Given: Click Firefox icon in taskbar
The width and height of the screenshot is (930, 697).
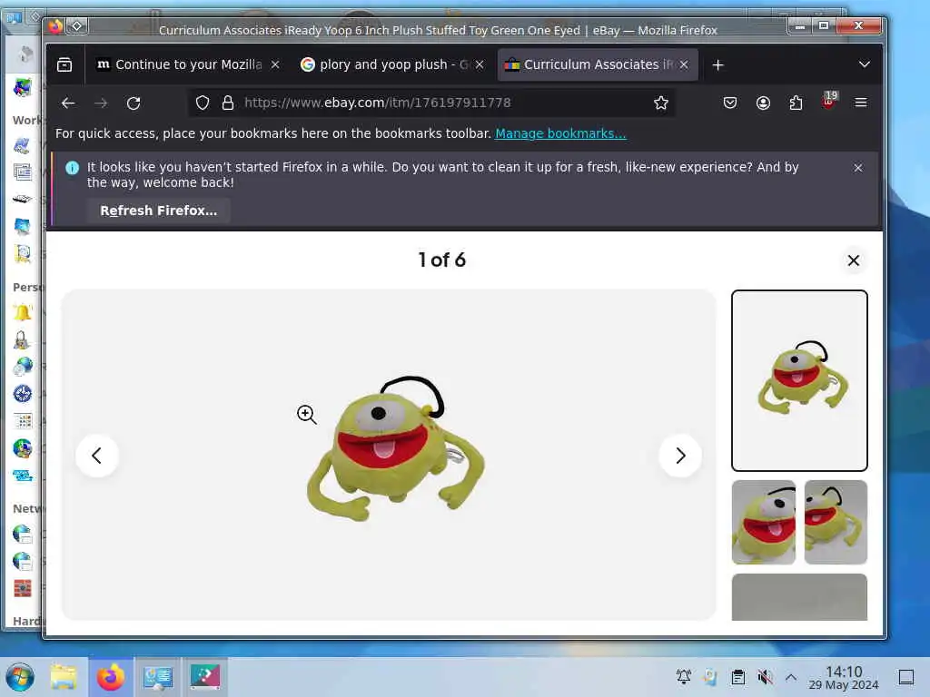Looking at the screenshot, I should click(x=111, y=677).
